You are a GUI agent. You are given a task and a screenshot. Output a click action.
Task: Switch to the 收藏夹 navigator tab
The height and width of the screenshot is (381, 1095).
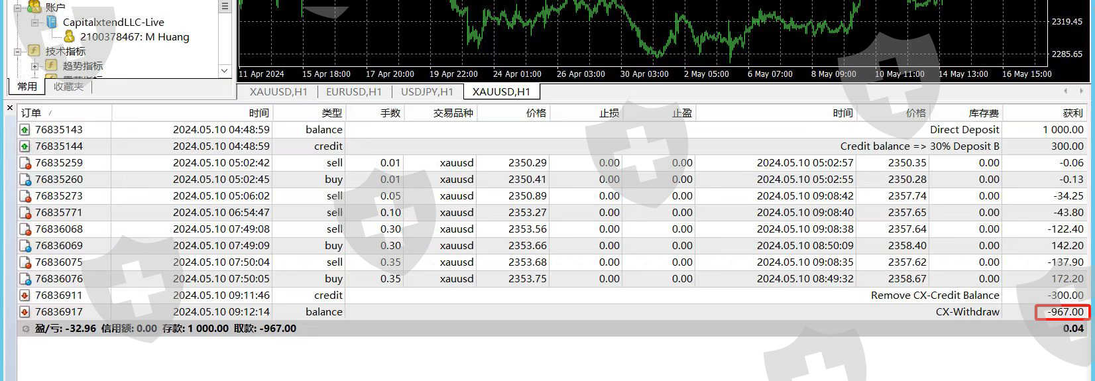(69, 87)
